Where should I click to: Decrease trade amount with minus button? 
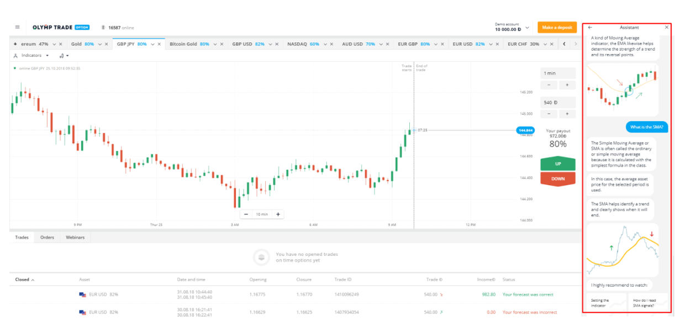click(x=549, y=114)
